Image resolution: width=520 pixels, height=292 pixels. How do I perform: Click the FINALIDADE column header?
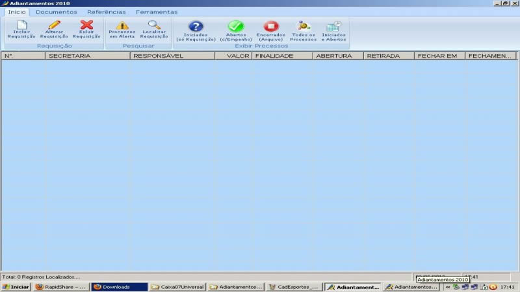click(282, 56)
